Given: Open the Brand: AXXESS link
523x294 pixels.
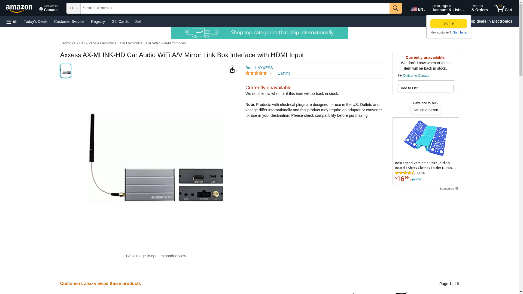Looking at the screenshot, I should (259, 68).
